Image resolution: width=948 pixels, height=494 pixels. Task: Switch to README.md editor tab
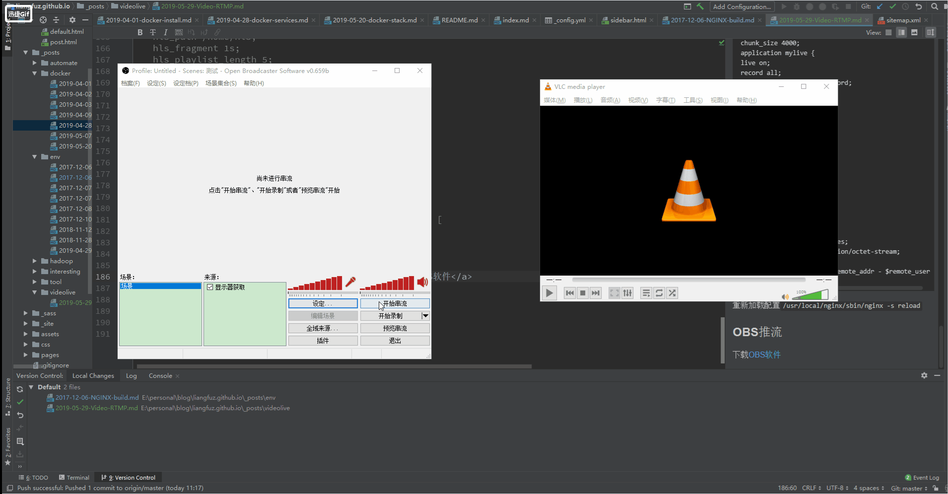(x=459, y=20)
